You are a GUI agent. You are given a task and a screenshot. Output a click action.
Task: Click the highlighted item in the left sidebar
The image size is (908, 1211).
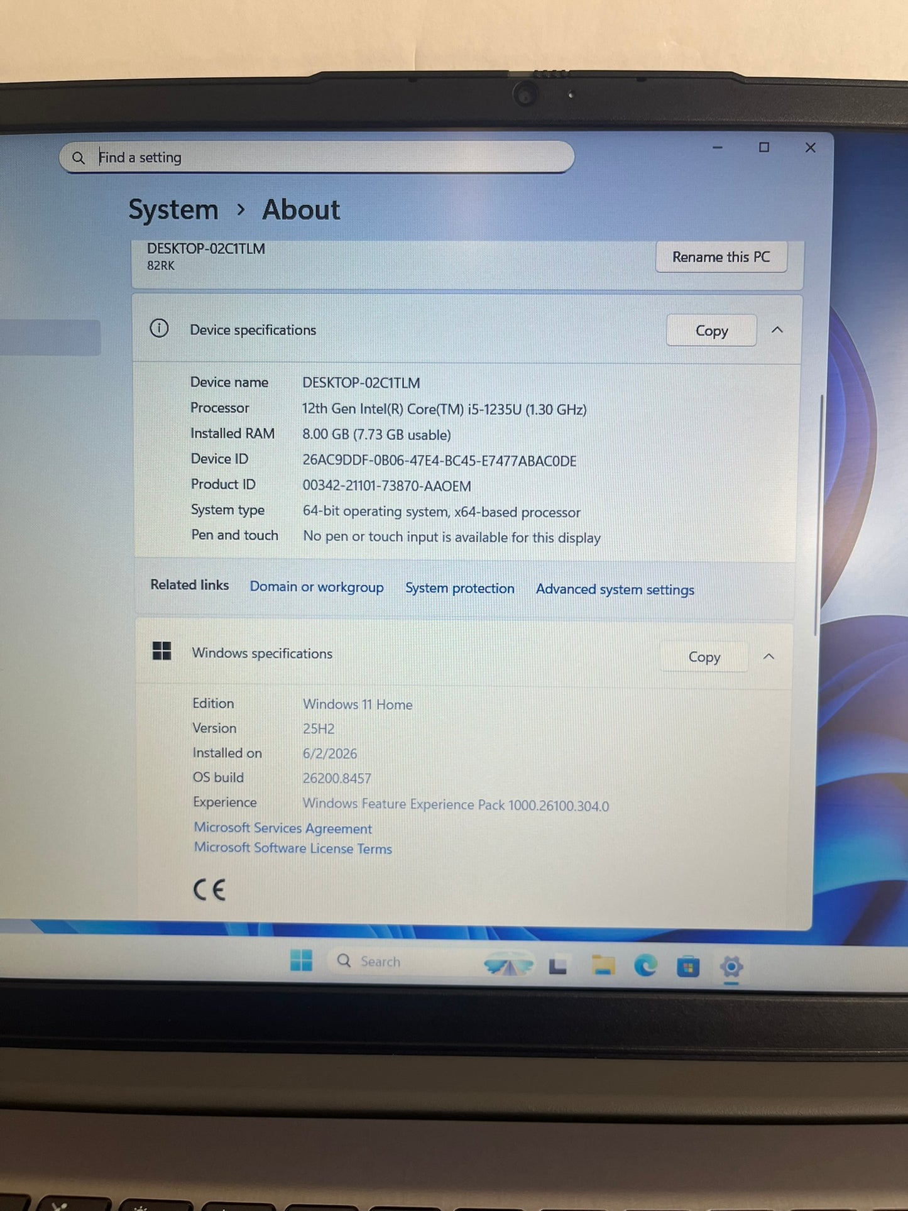pyautogui.click(x=50, y=338)
